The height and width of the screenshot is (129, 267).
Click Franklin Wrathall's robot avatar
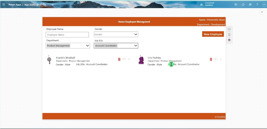tap(49, 60)
